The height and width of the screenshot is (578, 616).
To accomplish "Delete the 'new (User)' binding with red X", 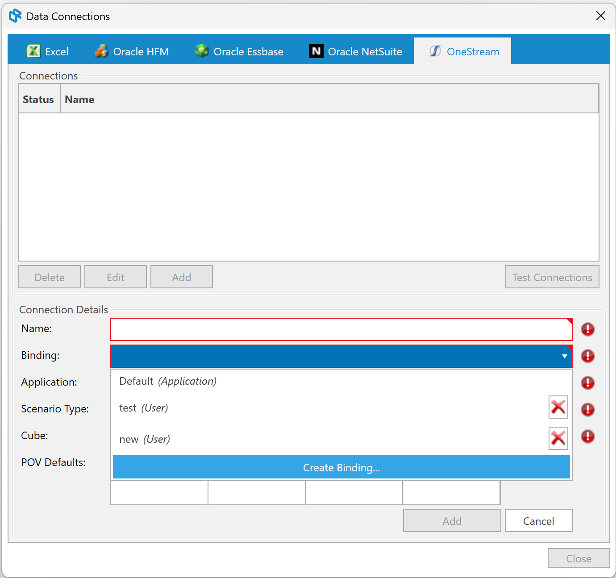I will 558,438.
